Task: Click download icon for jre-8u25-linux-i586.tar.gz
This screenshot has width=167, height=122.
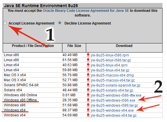Action: 88,60
